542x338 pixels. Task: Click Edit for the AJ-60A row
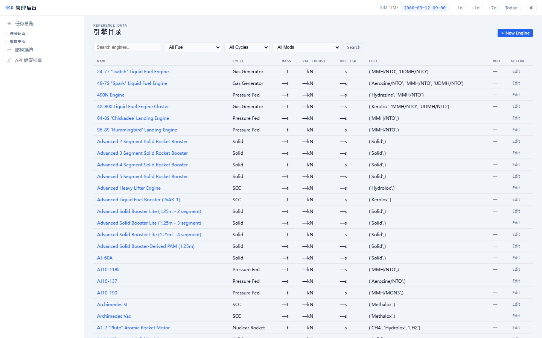pos(516,258)
